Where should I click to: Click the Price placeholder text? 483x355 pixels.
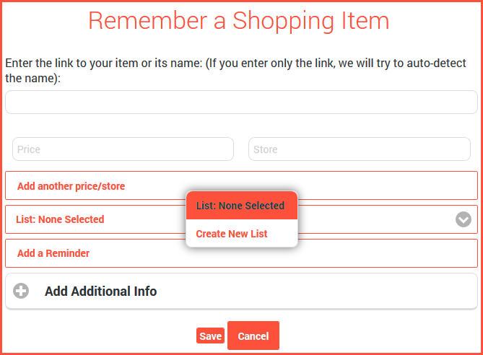[x=29, y=149]
